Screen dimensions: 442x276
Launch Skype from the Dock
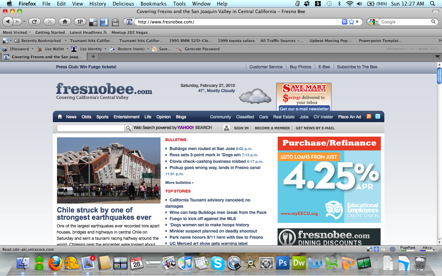pos(218,264)
